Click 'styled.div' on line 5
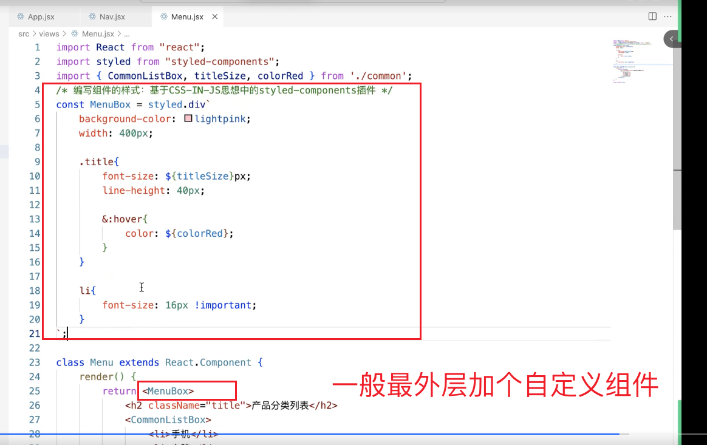Viewport: 707px width, 445px height. click(x=177, y=104)
